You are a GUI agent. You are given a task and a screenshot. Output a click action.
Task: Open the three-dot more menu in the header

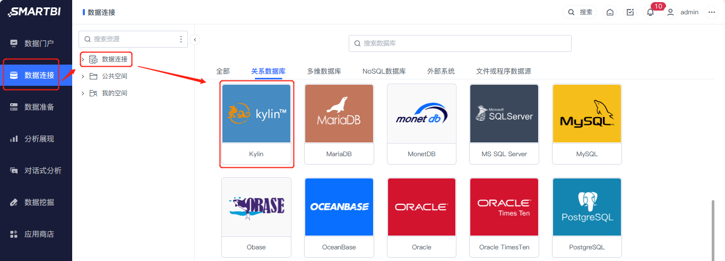click(712, 12)
